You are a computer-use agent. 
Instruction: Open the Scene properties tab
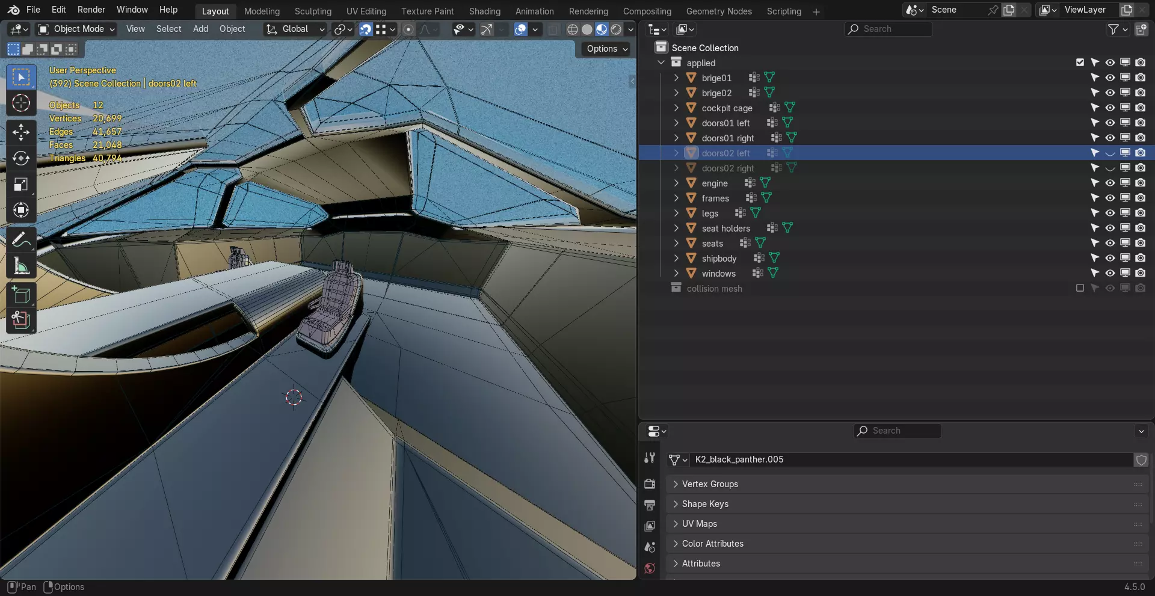(x=650, y=547)
